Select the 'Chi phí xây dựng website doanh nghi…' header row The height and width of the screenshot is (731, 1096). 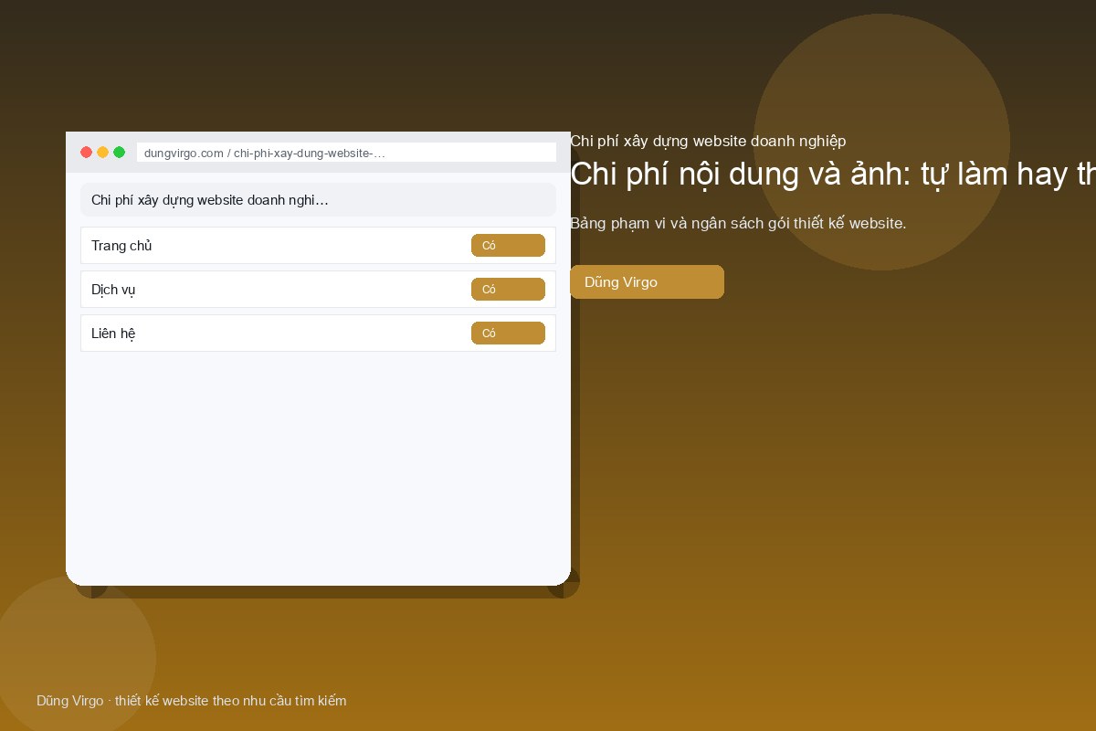pos(318,200)
